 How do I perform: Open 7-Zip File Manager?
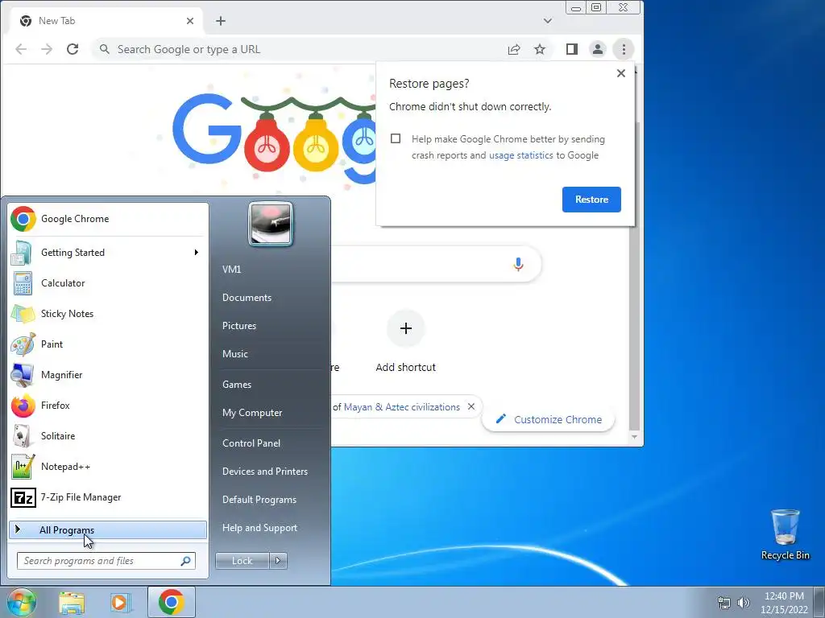coord(108,497)
